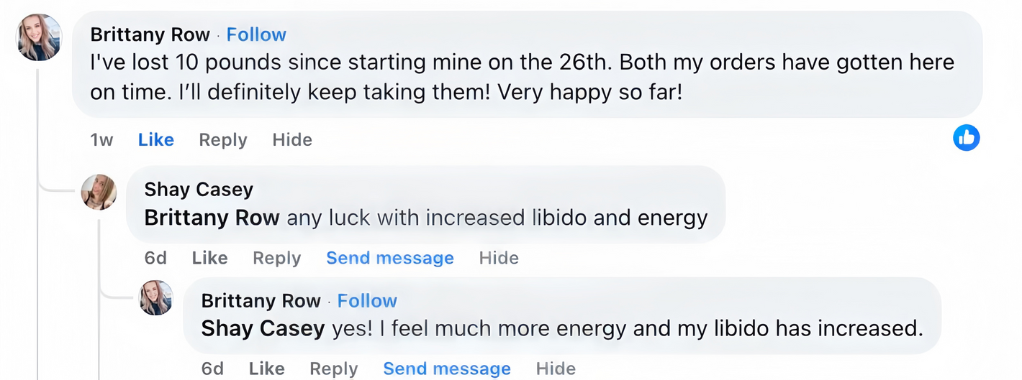Click Brittany Row's avatar in her reply

tap(156, 297)
